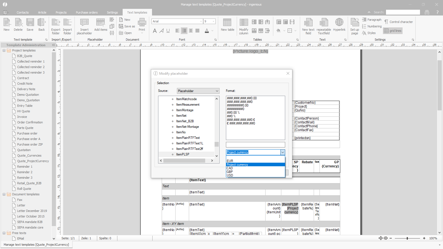Screen dimensions: 443x249
Task: Click the zoom slider handle
Action: (x=407, y=238)
